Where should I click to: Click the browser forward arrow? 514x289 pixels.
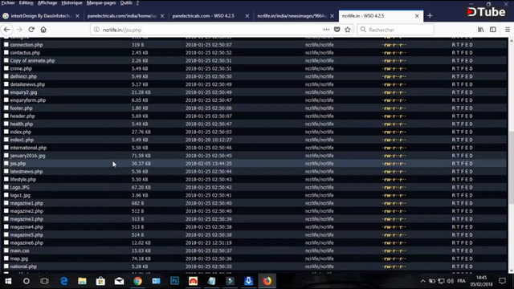point(19,30)
